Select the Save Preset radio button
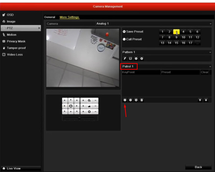 coord(124,32)
